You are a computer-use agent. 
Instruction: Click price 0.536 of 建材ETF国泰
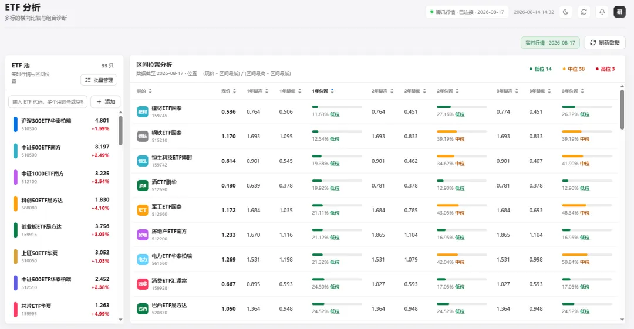tap(228, 112)
